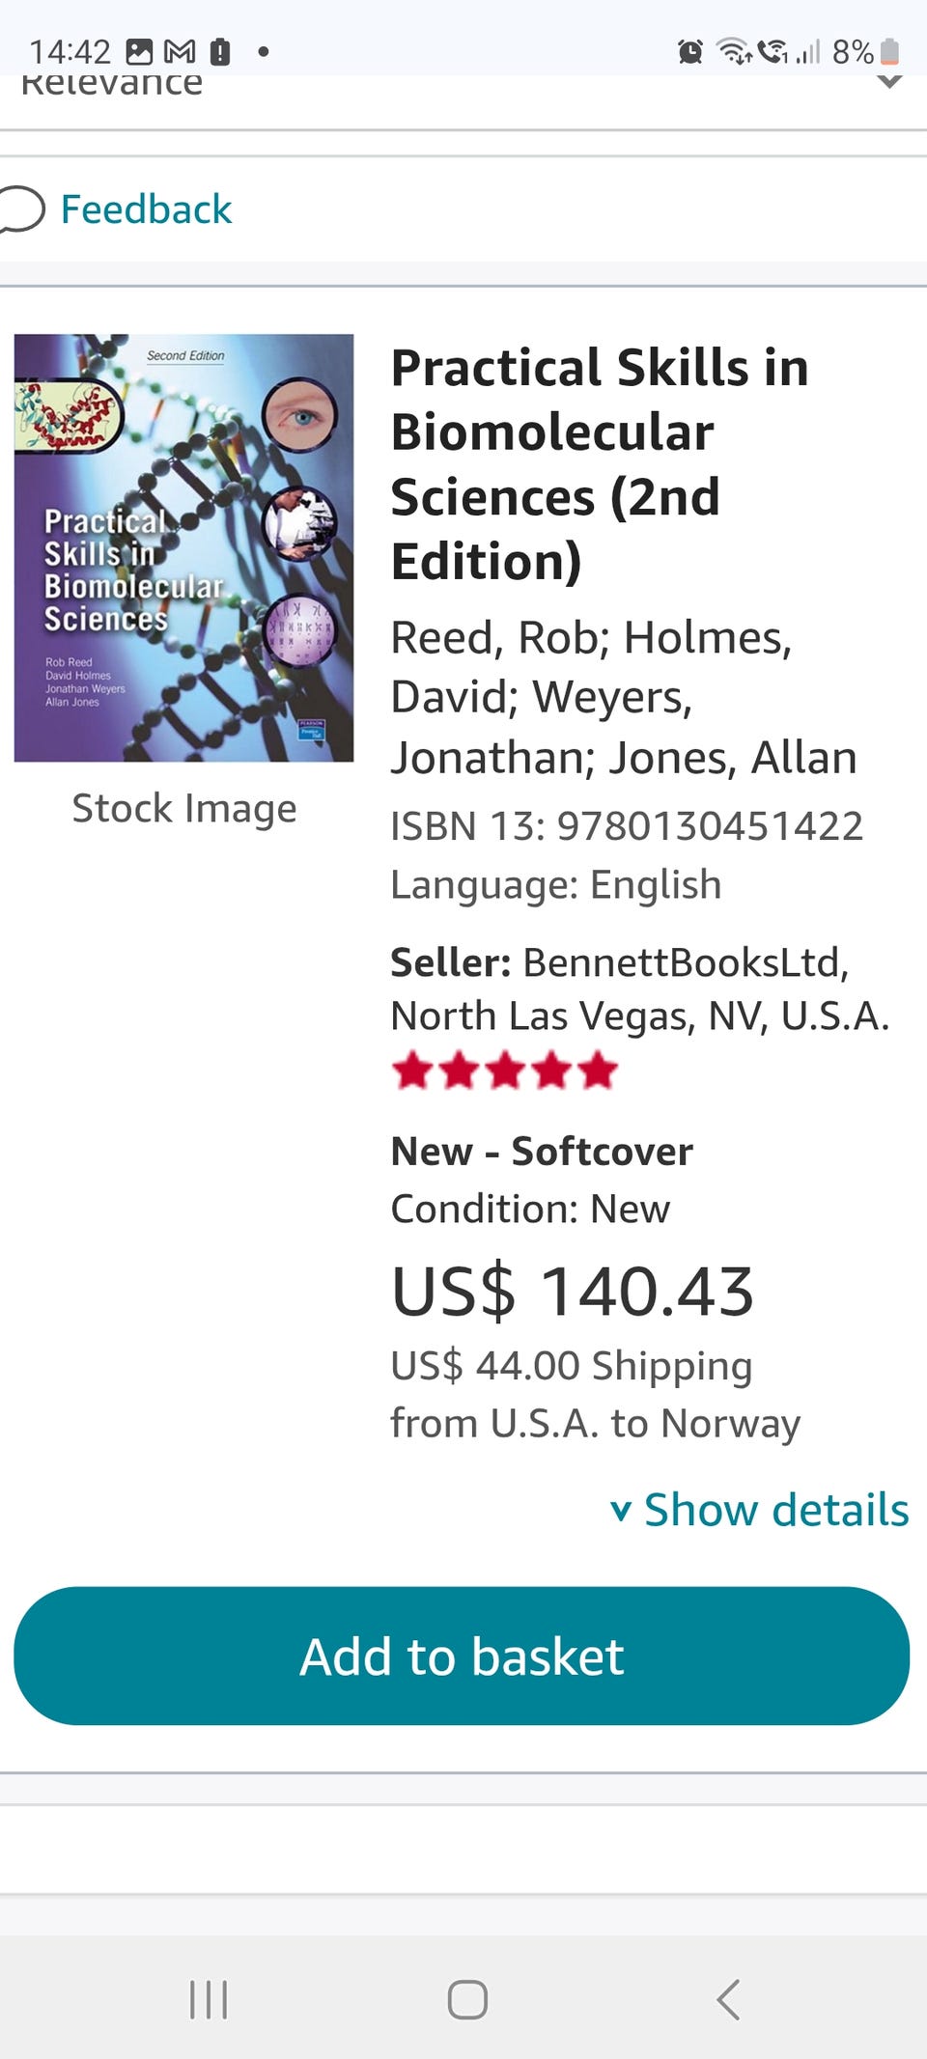927x2059 pixels.
Task: Tap the gallery image notification icon
Action: click(x=140, y=51)
